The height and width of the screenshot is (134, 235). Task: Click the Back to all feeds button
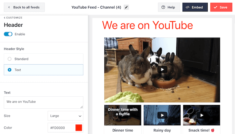click(x=24, y=7)
